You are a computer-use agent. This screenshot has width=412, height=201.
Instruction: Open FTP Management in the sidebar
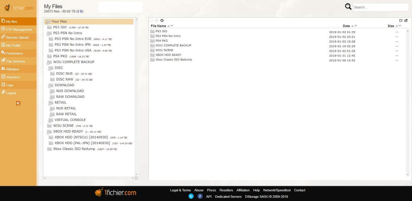(x=18, y=30)
